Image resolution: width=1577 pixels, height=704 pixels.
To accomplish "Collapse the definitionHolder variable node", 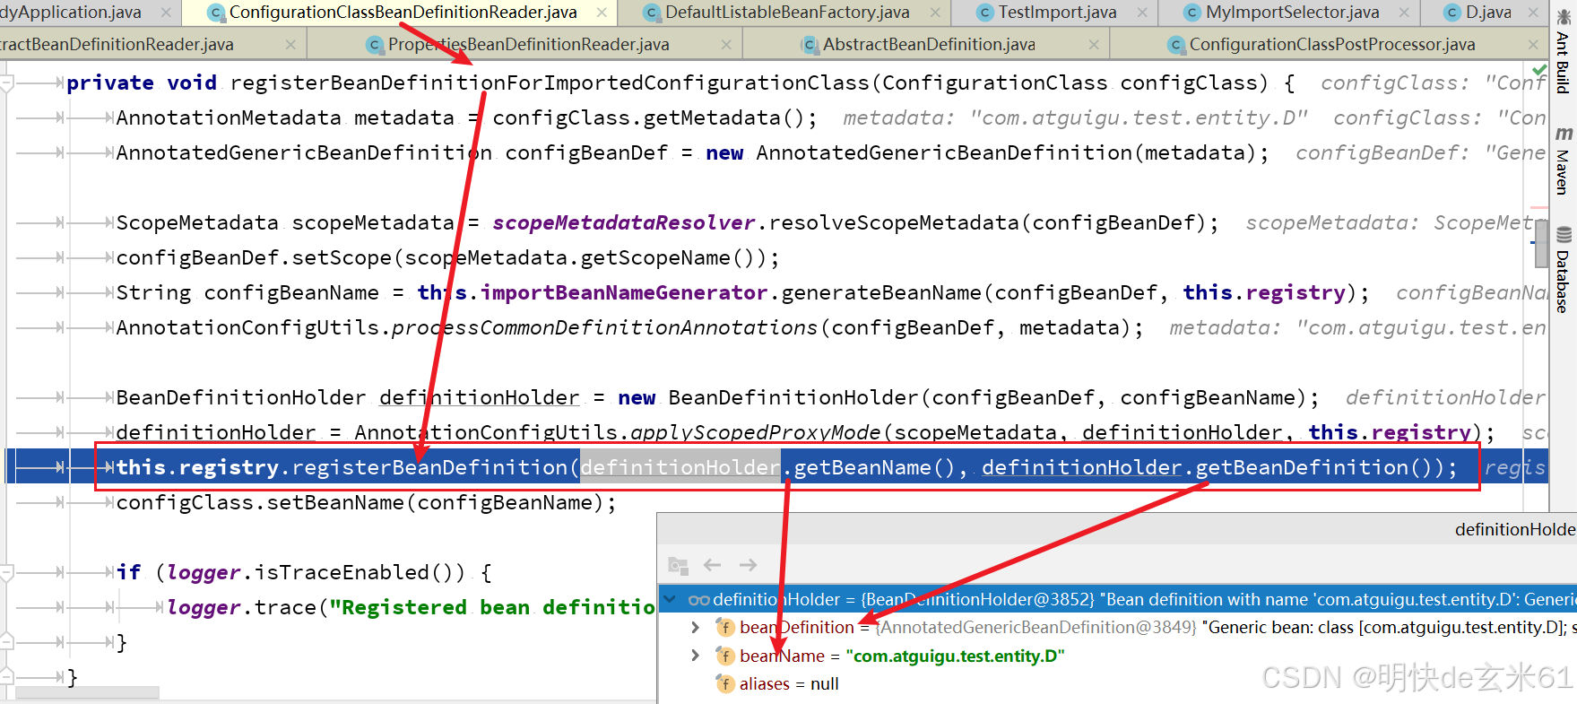I will click(x=670, y=599).
